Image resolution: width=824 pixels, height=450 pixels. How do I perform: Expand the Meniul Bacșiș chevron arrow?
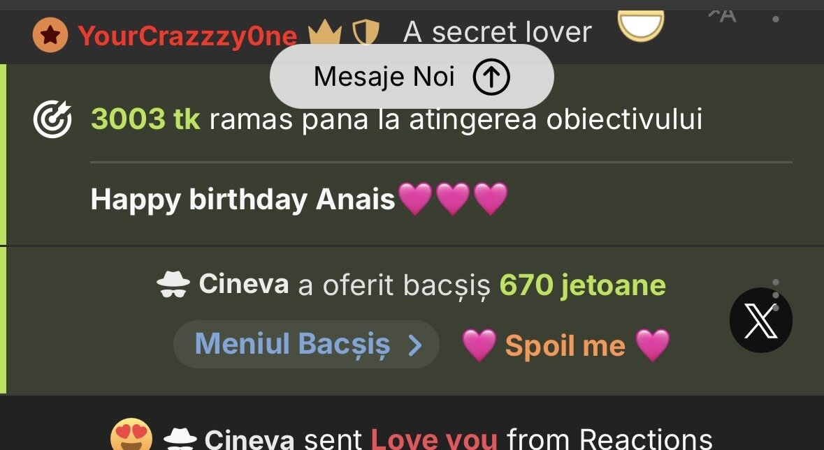pyautogui.click(x=415, y=345)
